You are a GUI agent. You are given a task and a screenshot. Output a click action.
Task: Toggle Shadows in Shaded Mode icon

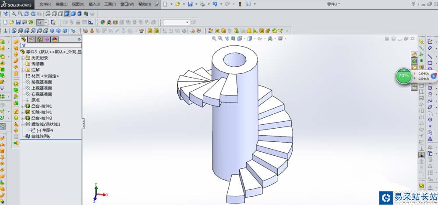[x=80, y=14]
